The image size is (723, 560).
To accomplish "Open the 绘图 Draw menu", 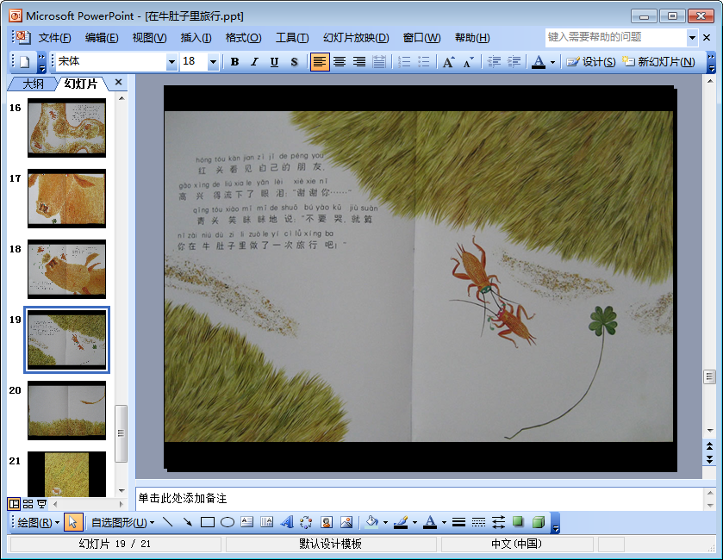I will point(38,523).
